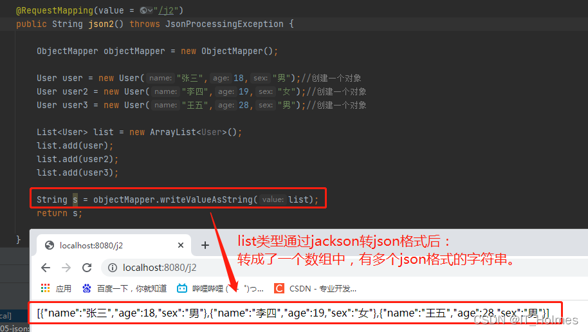Screen dimensions: 588x332
Task: Click the @RequestMapping annotation
Action: [x=55, y=10]
